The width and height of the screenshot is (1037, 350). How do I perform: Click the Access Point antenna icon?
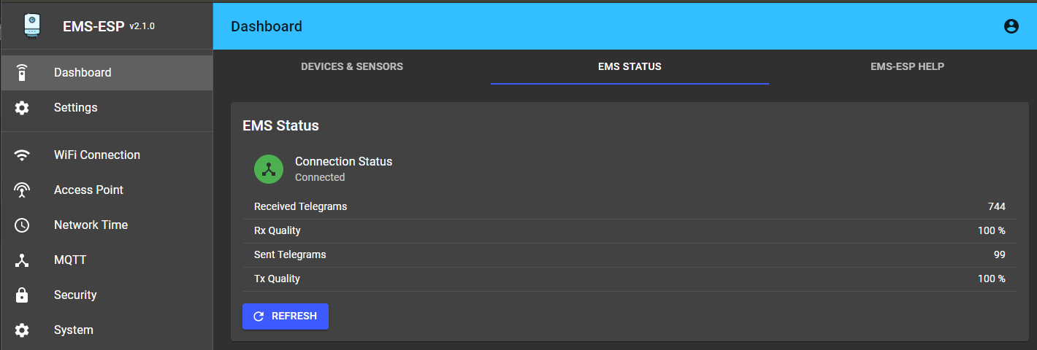[x=22, y=190]
